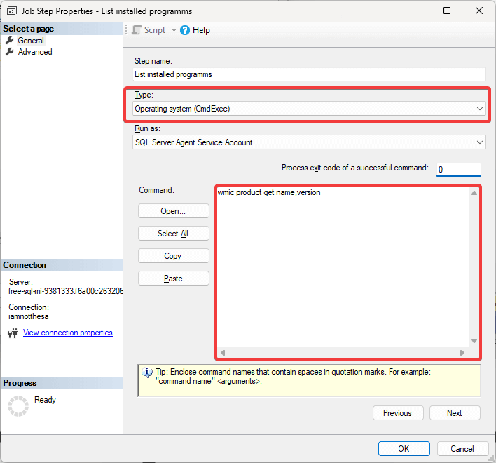
Task: Open the Run as dropdown
Action: tap(309, 142)
